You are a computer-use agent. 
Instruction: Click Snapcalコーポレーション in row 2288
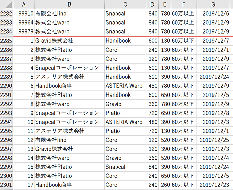pyautogui.click(x=69, y=68)
